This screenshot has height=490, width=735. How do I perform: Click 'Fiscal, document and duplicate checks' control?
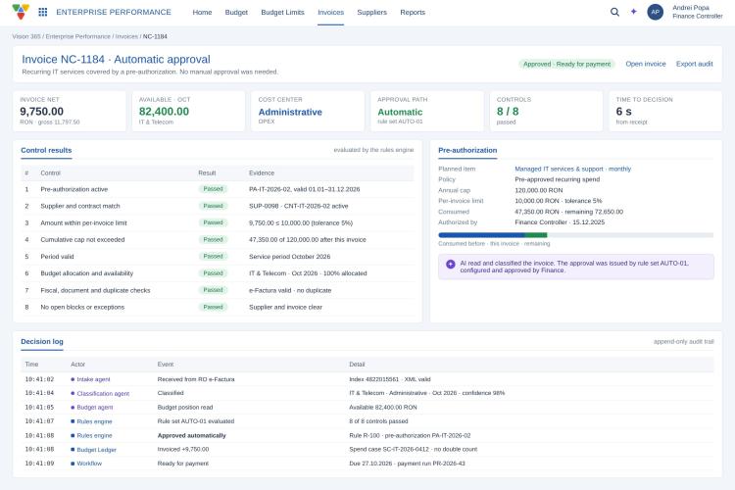[95, 291]
